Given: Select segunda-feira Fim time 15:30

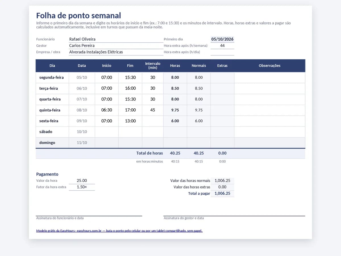Looking at the screenshot, I should coord(130,77).
